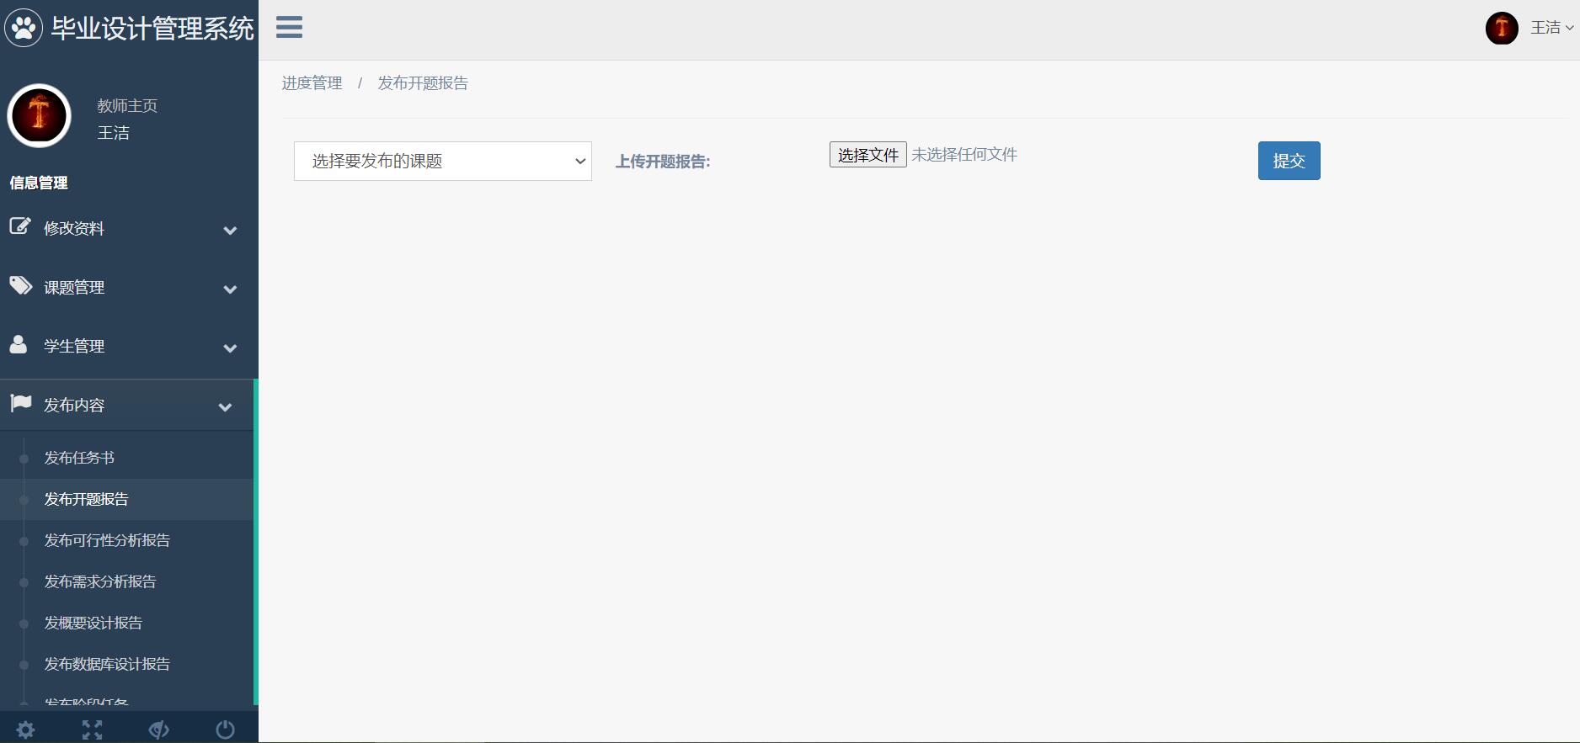Viewport: 1580px width, 743px height.
Task: Toggle sidebar with hamburger menu icon
Action: coord(289,27)
